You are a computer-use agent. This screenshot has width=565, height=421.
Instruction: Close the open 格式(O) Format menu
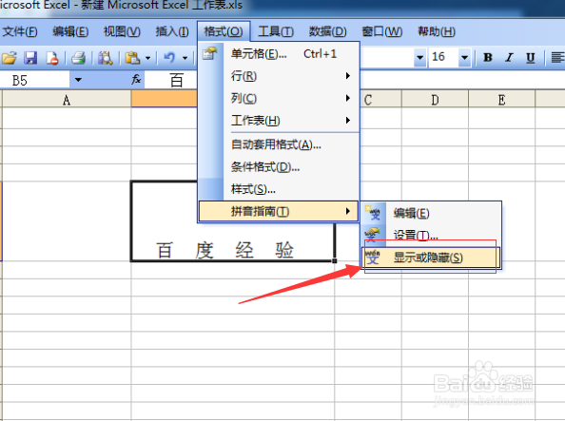pos(224,31)
